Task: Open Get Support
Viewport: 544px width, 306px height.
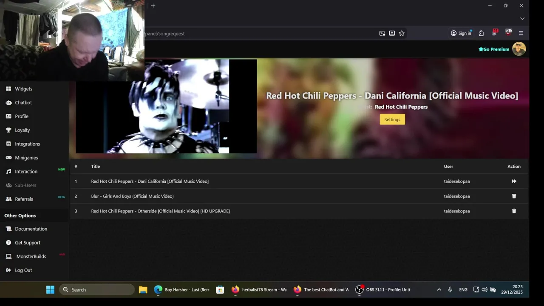Action: pos(28,243)
